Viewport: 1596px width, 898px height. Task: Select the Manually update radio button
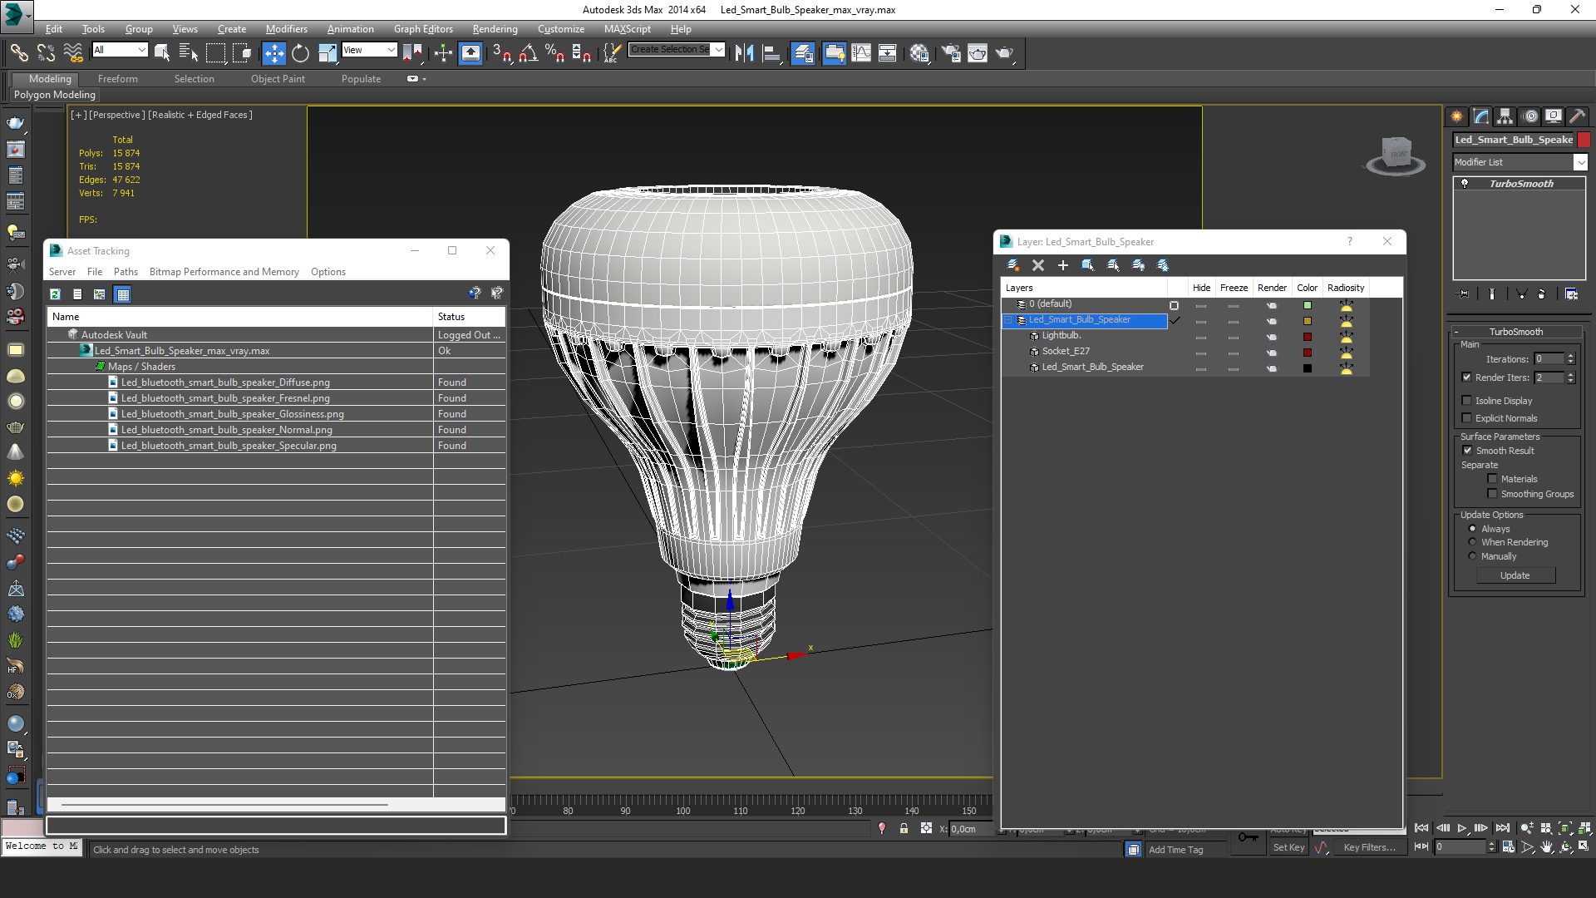[1472, 556]
